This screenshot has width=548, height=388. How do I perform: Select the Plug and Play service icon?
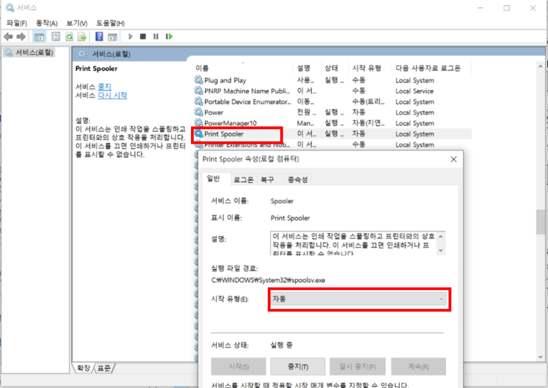[198, 80]
